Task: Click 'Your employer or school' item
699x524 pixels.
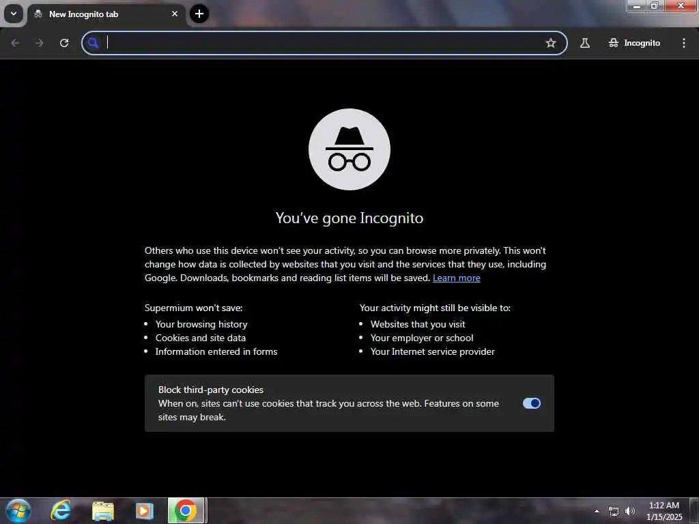Action: (x=422, y=338)
